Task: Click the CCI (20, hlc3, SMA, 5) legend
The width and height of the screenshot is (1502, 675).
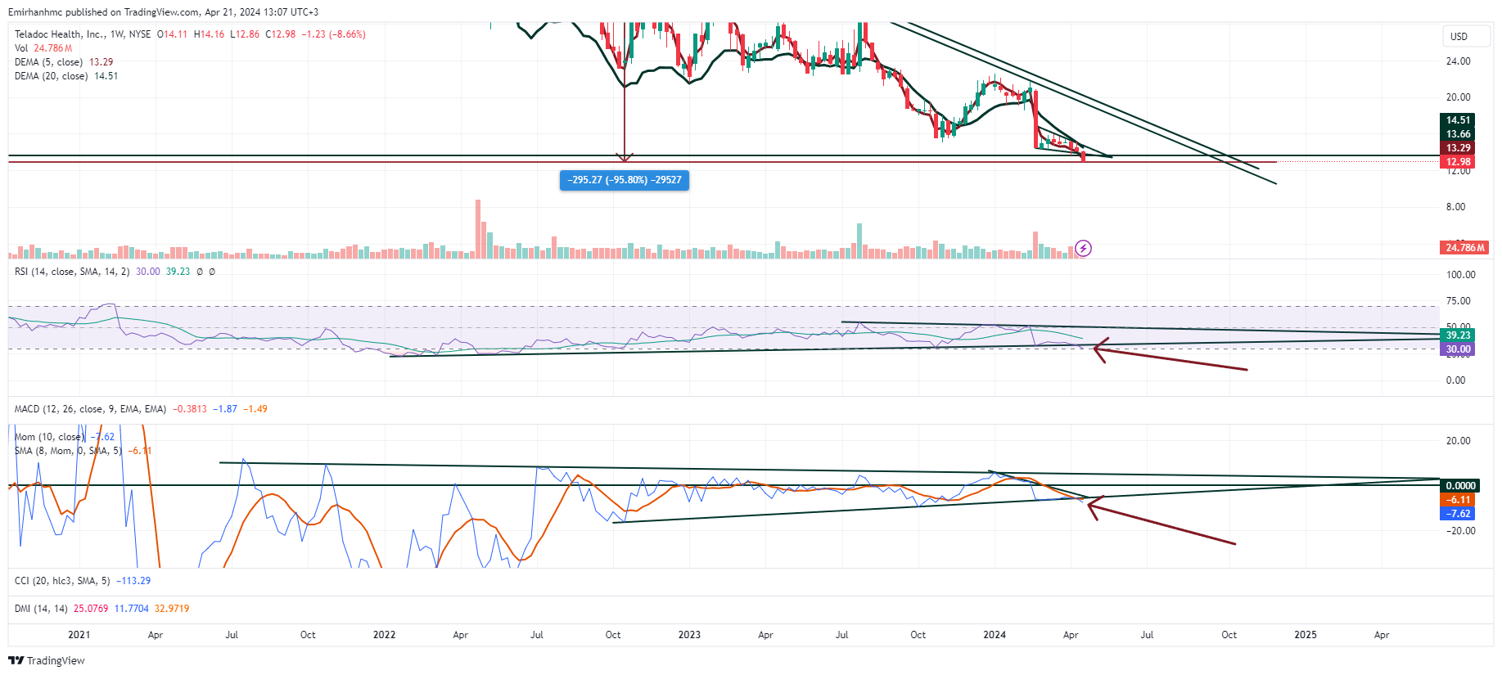Action: pos(62,581)
